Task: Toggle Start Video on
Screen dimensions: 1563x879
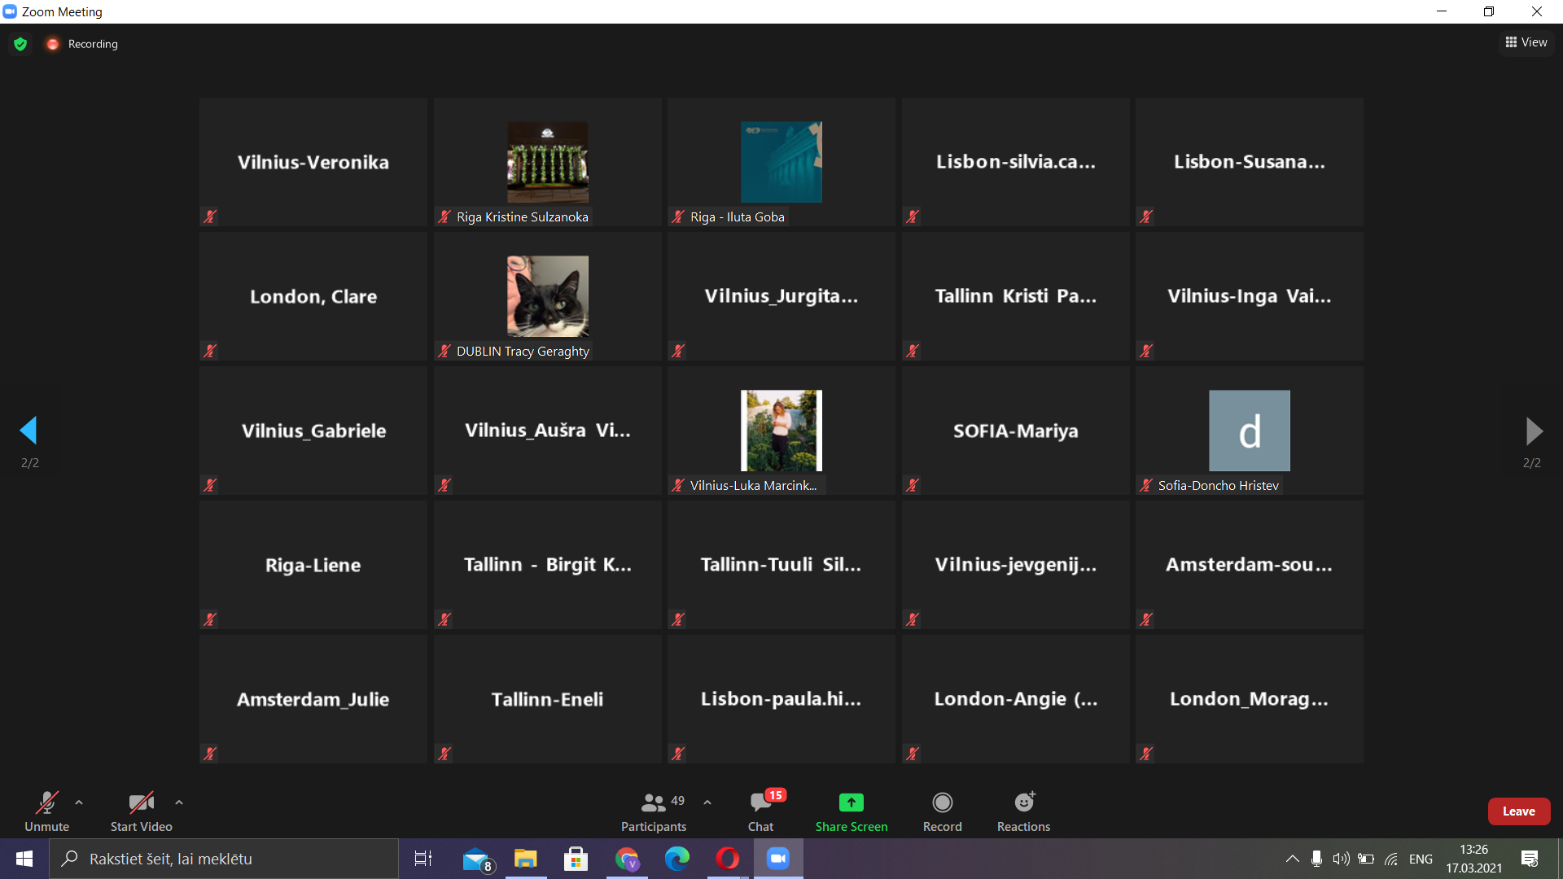Action: tap(141, 803)
